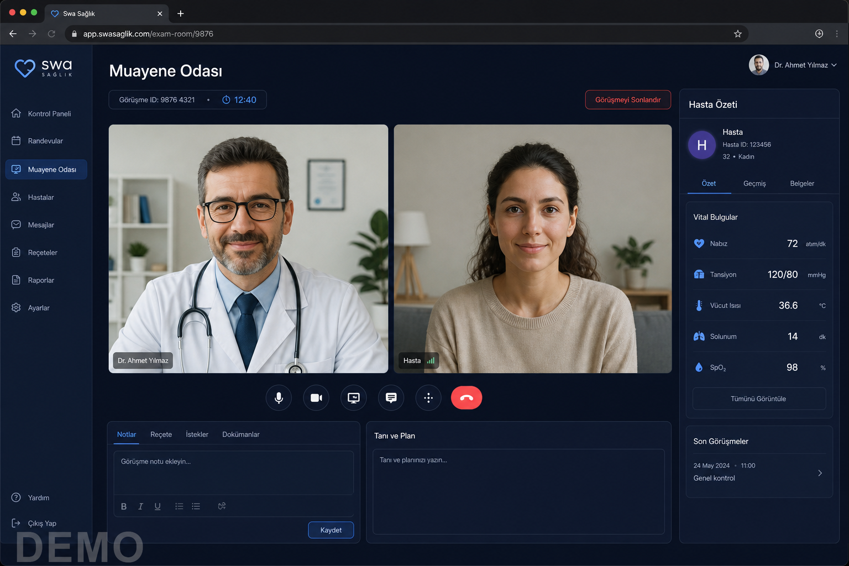Image resolution: width=849 pixels, height=566 pixels.
Task: Click the Görüşme notu ekleyin text field
Action: 234,473
